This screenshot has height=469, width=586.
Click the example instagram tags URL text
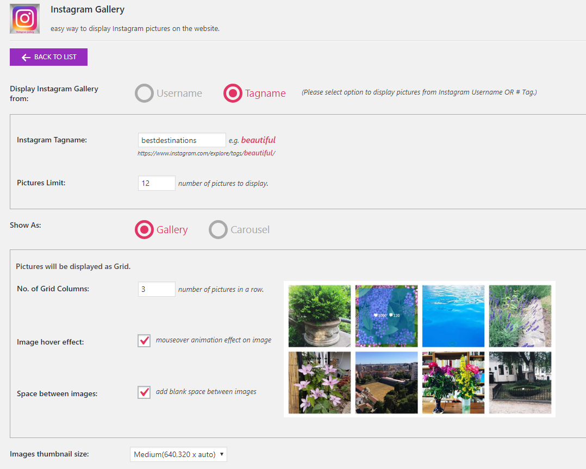coord(207,153)
